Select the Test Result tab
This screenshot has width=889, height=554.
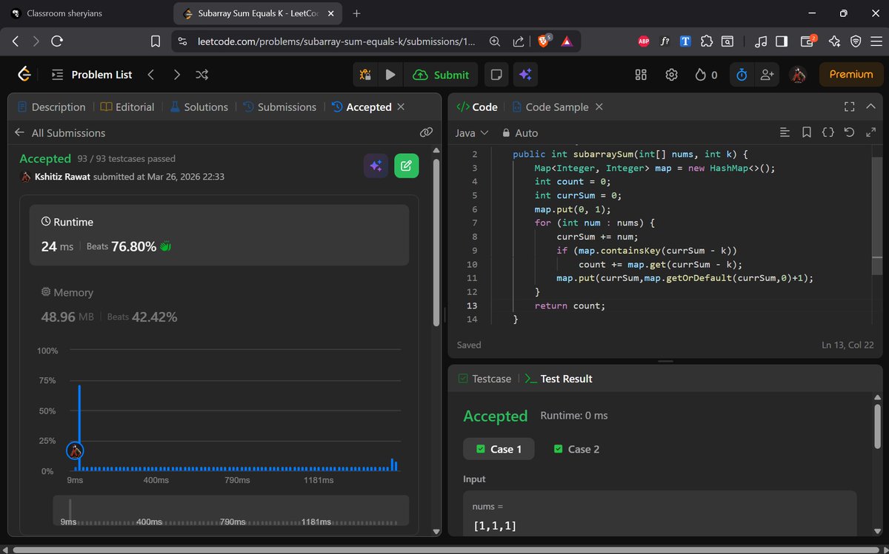(559, 378)
